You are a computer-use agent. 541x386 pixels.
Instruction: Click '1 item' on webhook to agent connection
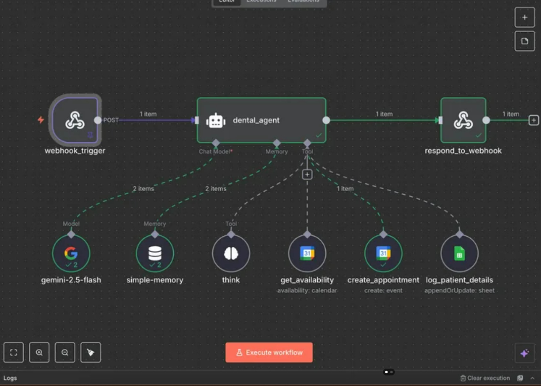click(x=148, y=114)
